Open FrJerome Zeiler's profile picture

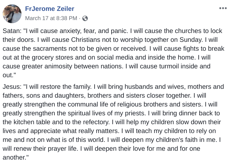[x=12, y=14]
